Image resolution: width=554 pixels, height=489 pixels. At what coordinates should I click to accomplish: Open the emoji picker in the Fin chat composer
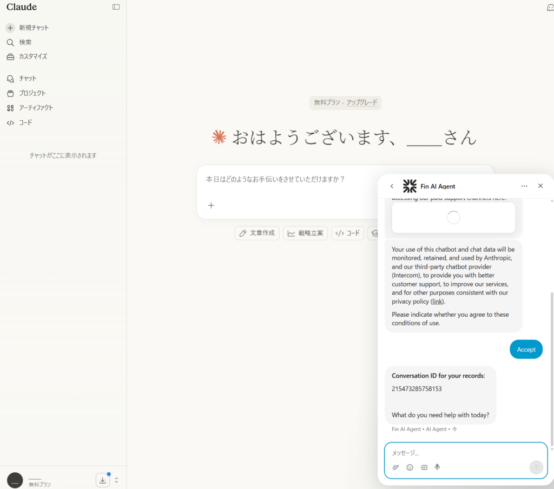(410, 467)
